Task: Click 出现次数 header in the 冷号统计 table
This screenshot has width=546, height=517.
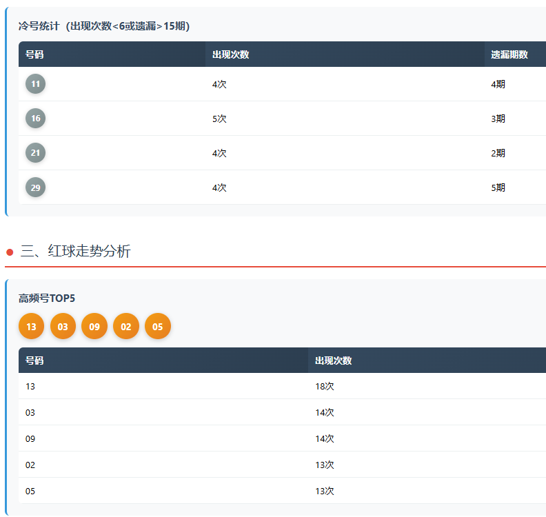Action: [230, 54]
